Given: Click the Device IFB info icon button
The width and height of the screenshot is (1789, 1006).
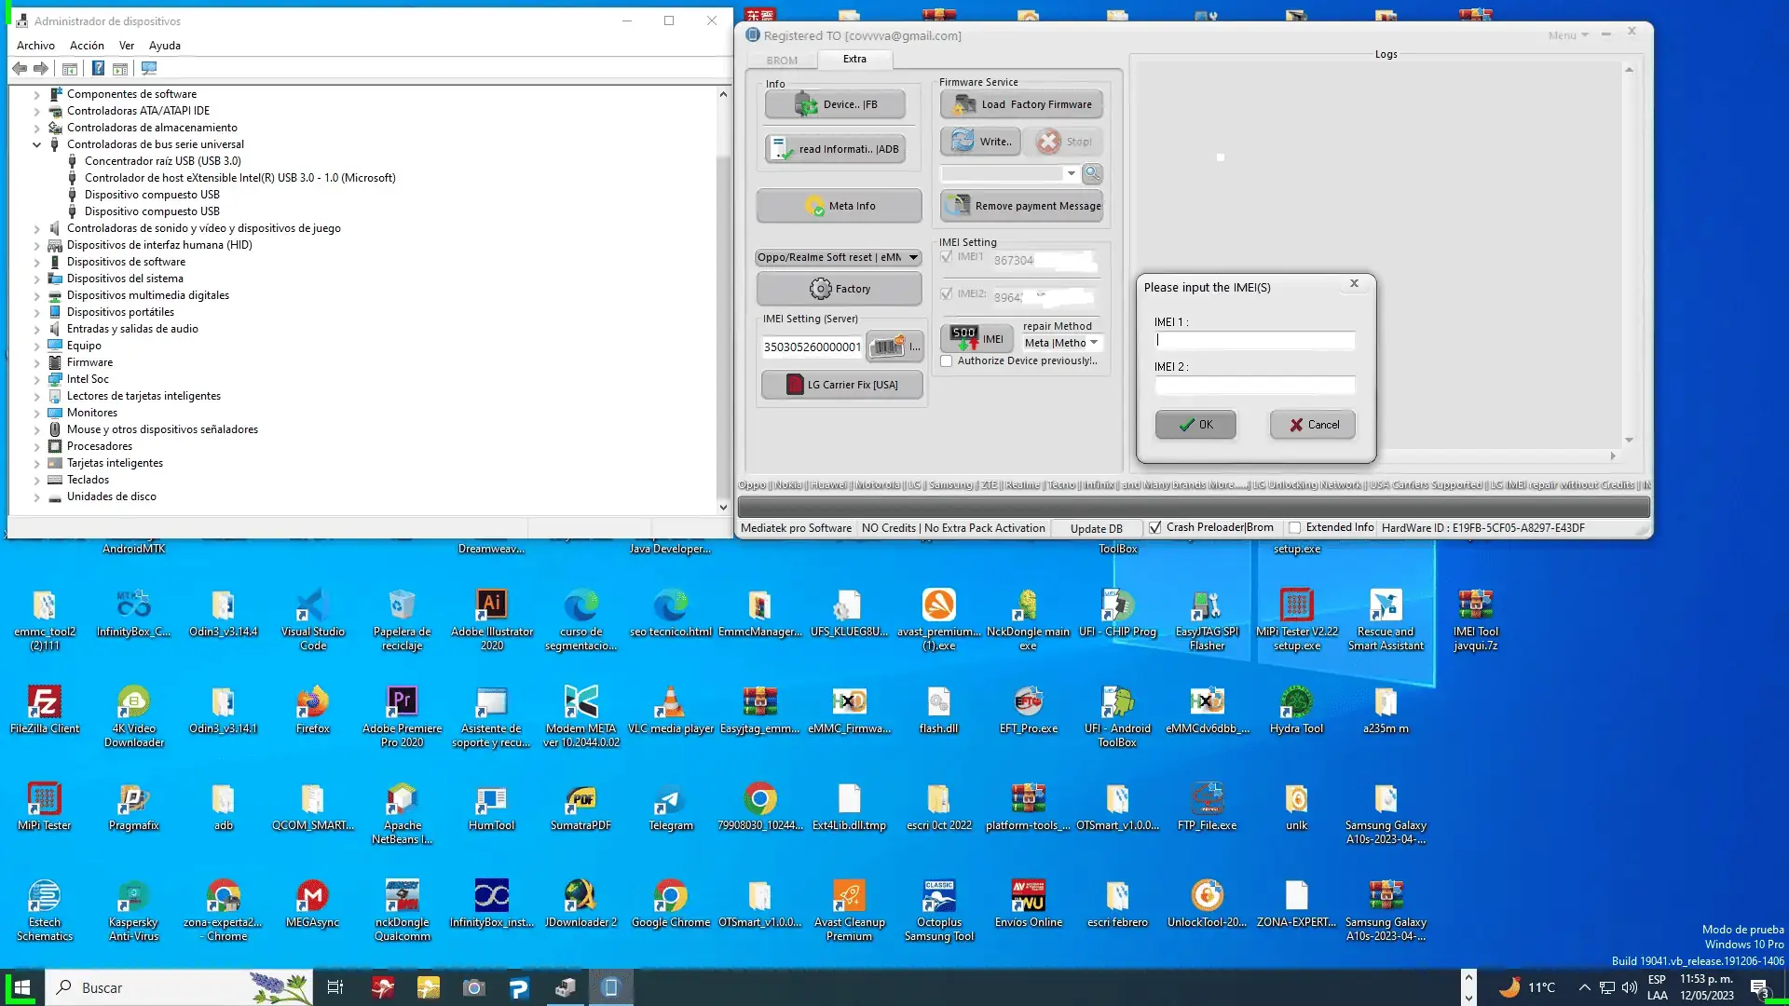Looking at the screenshot, I should click(x=835, y=104).
